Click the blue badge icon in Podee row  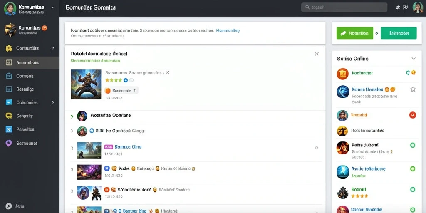click(x=107, y=168)
